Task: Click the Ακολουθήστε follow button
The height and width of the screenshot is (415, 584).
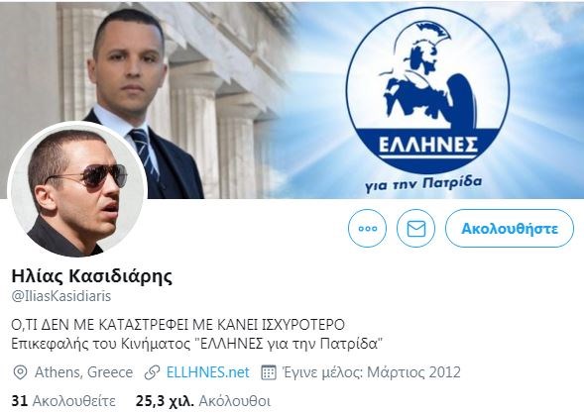Action: click(x=510, y=228)
